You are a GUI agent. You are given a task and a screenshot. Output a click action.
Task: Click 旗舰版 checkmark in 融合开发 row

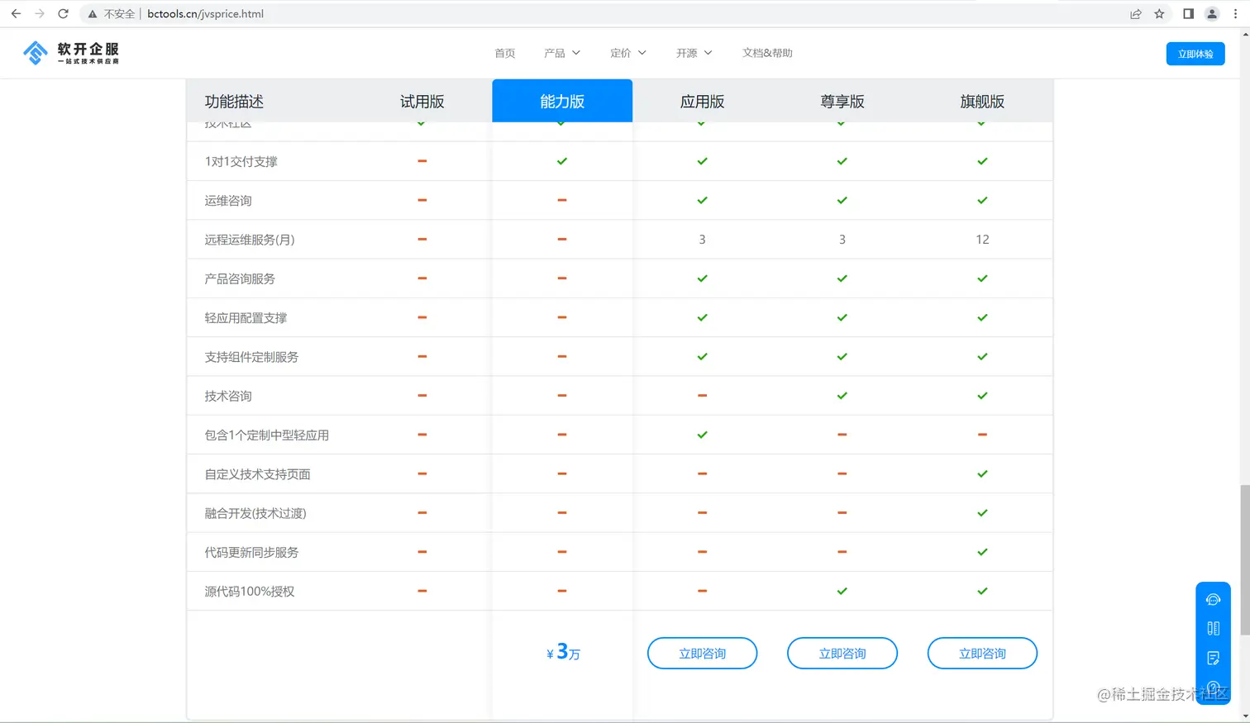tap(982, 513)
